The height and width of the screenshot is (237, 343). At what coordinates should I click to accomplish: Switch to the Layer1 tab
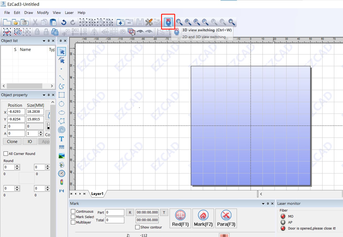click(97, 194)
